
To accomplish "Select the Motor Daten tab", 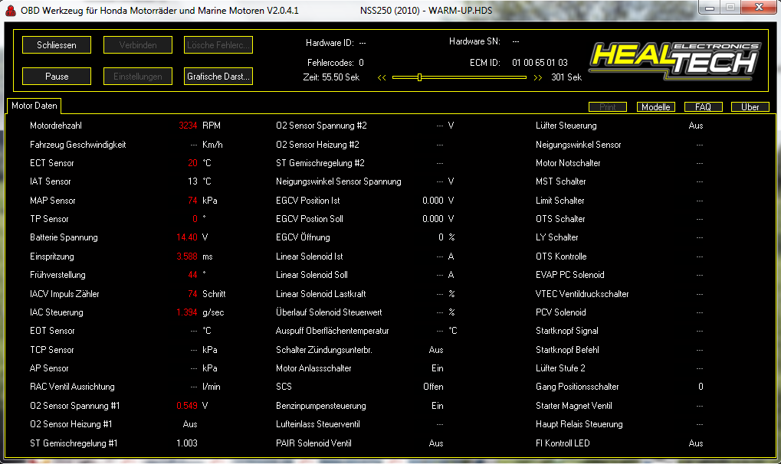I will point(34,106).
